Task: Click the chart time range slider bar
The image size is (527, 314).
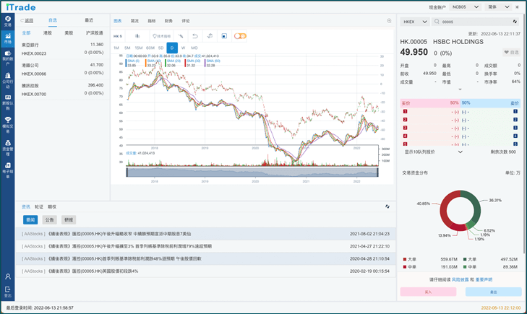Action: [x=252, y=172]
